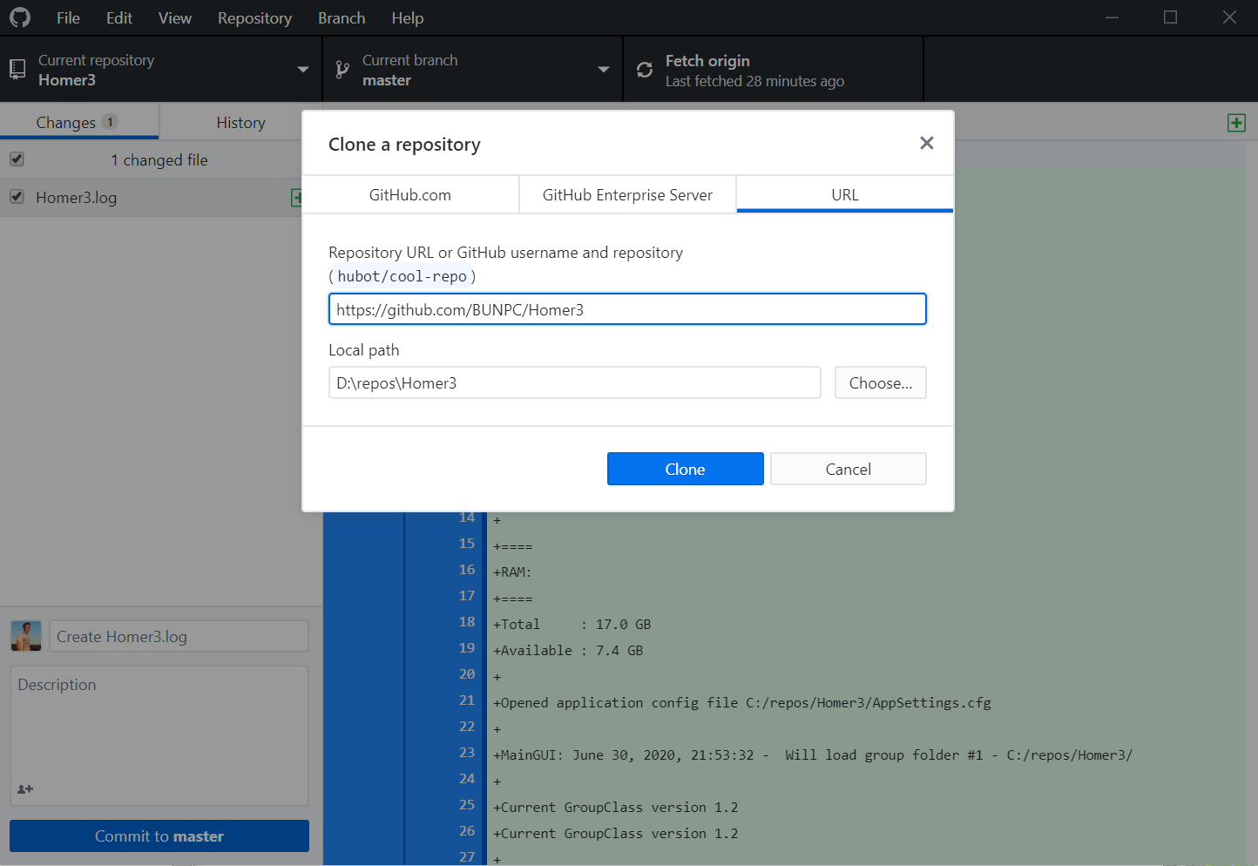This screenshot has height=866, width=1258.
Task: Switch to the Changes tab
Action: [x=79, y=122]
